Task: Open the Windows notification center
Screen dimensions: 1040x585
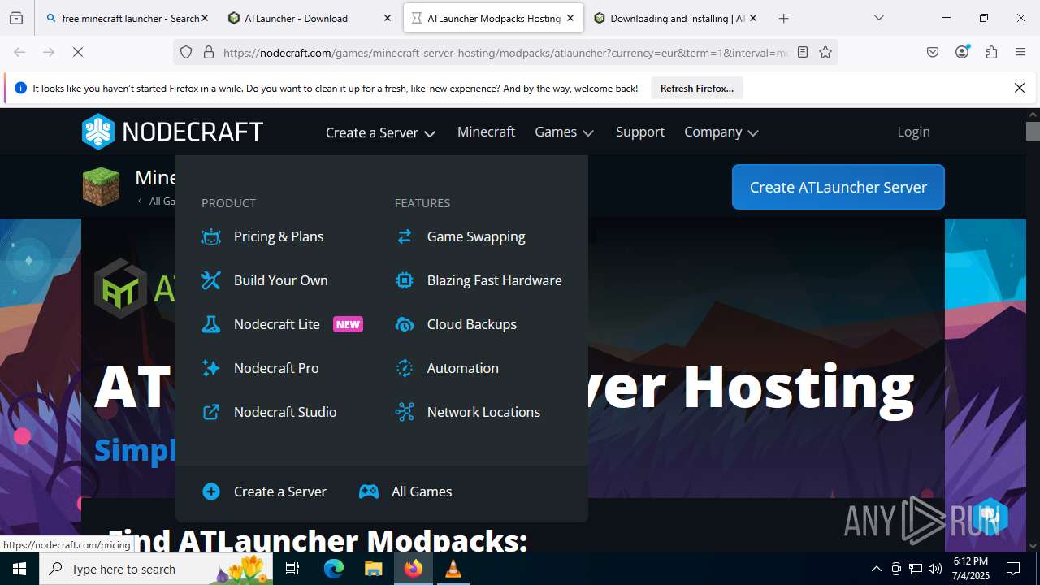Action: coord(1014,569)
